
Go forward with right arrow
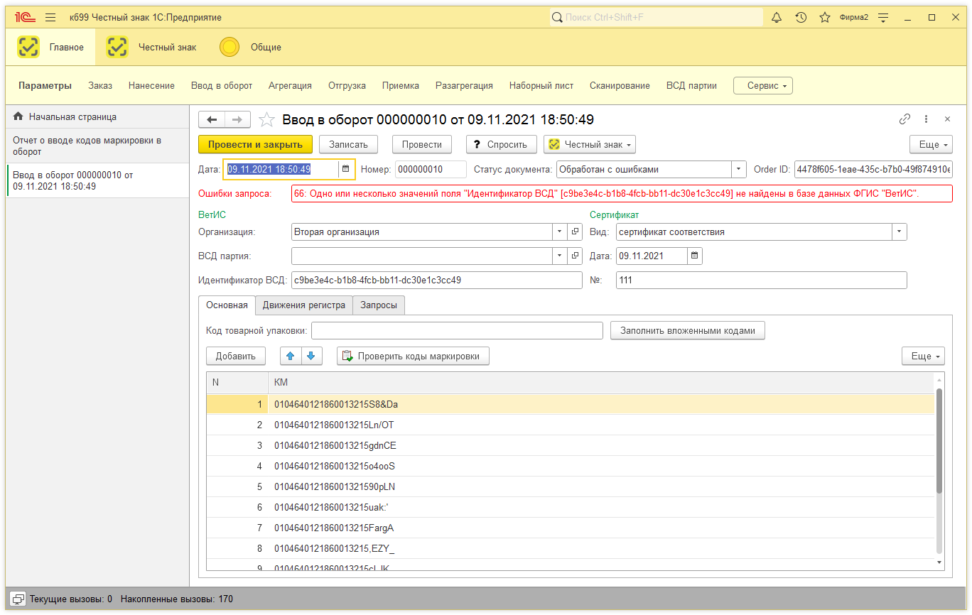(x=238, y=119)
